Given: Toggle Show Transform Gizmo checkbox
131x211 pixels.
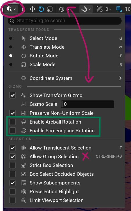Looking at the screenshot, I should point(12,95).
